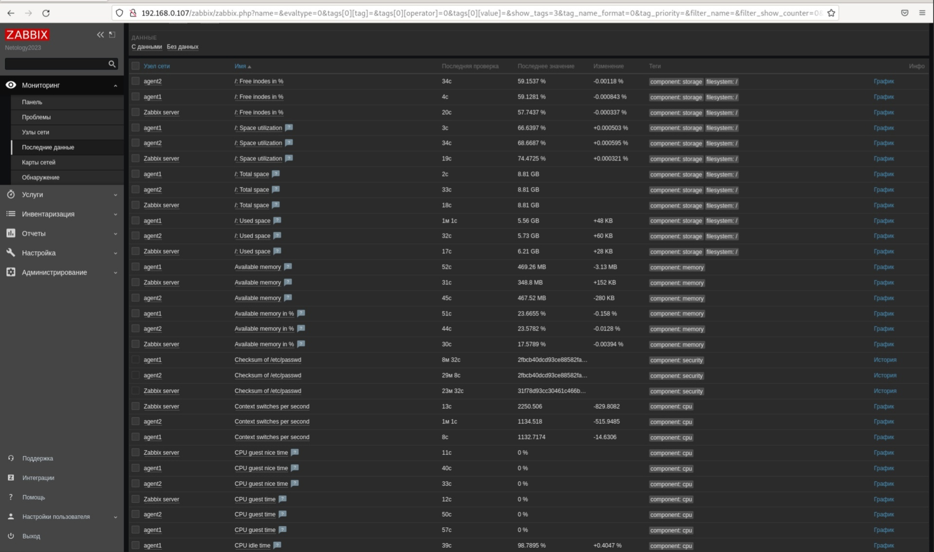Image resolution: width=934 pixels, height=552 pixels.
Task: Open the Мониторинг eye icon menu
Action: 11,85
